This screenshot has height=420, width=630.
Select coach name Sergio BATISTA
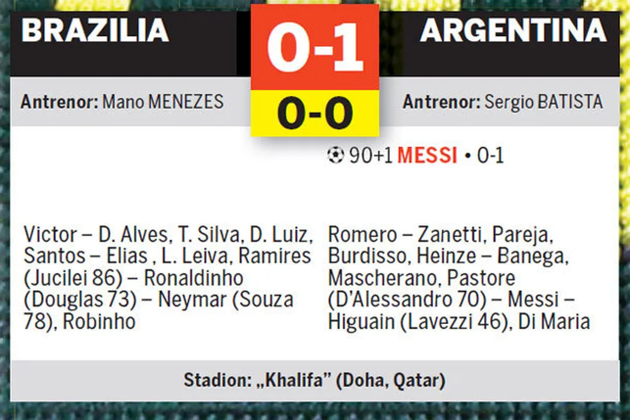pos(544,101)
